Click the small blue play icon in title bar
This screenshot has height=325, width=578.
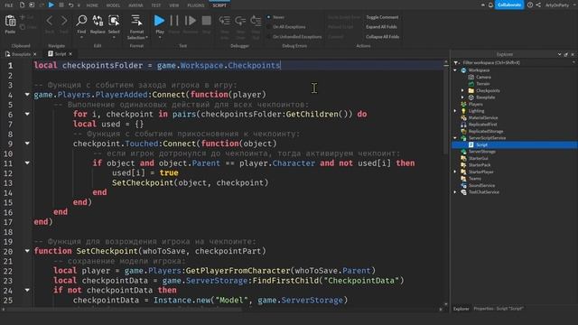point(51,5)
